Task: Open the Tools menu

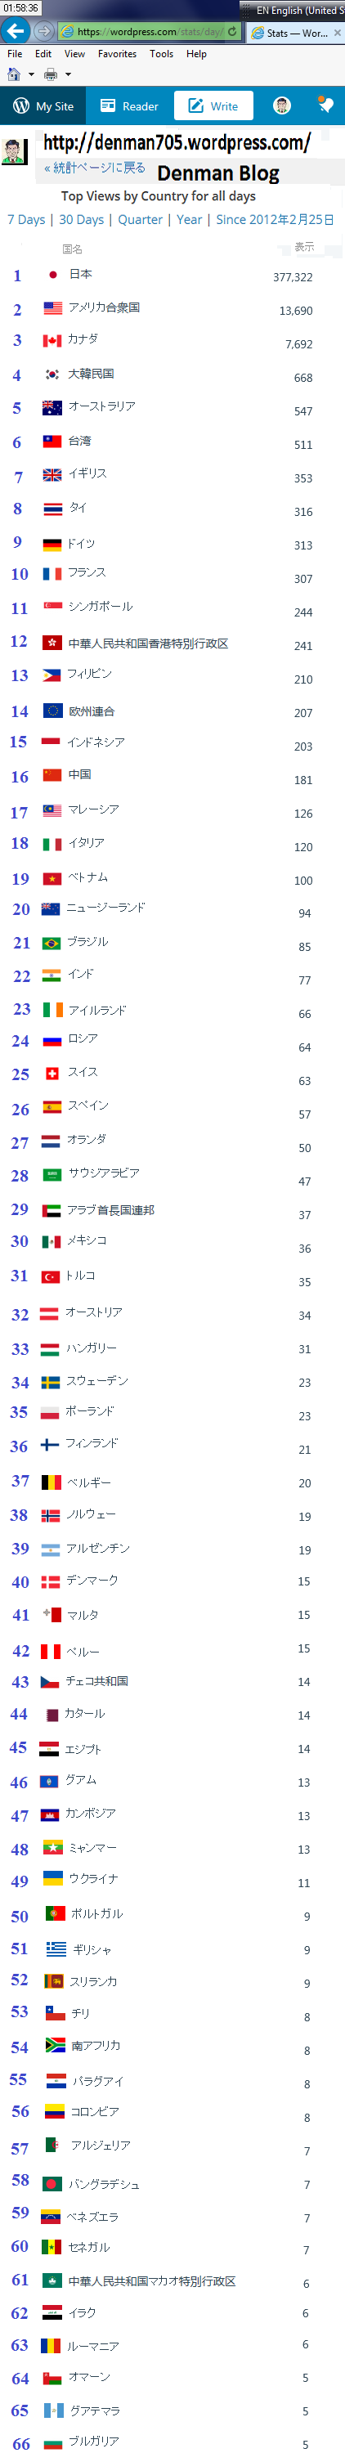Action: click(161, 54)
